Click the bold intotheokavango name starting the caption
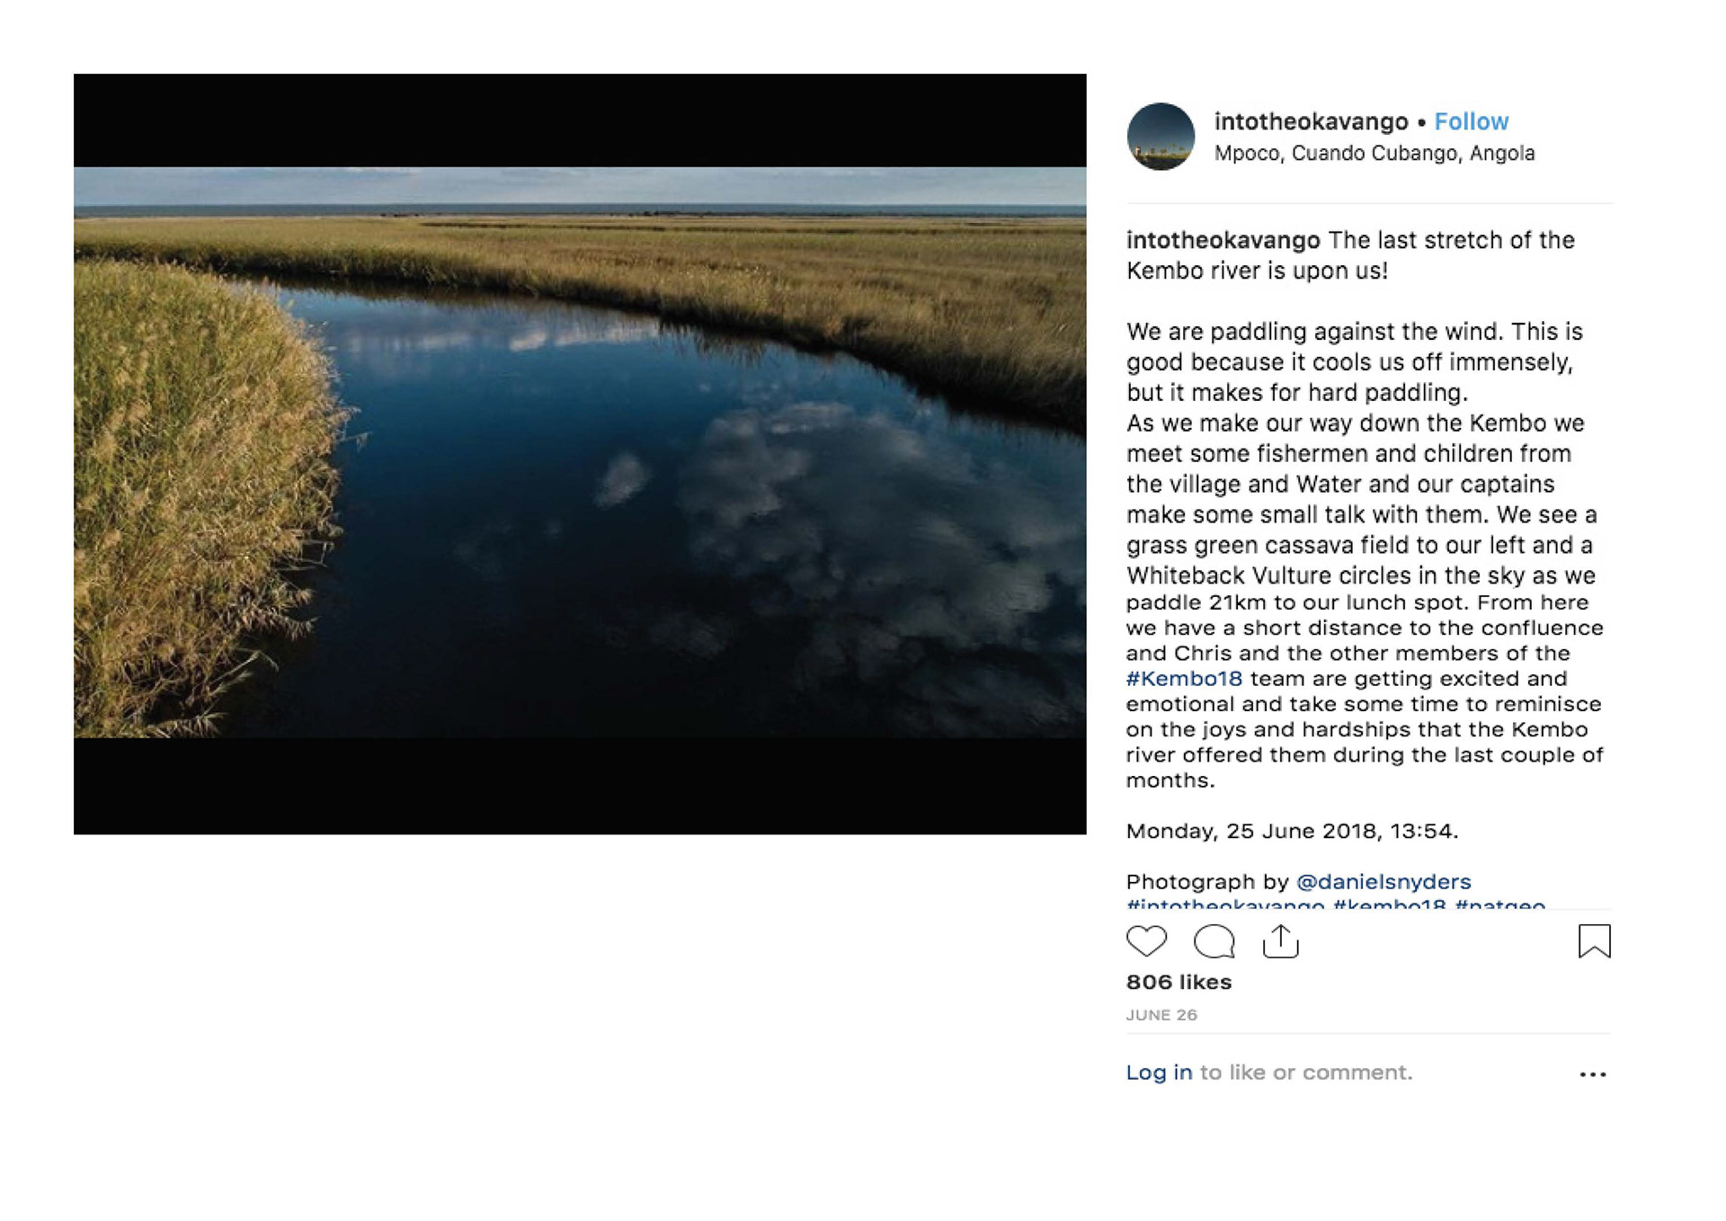Viewport: 1726px width, 1221px height. coord(1223,241)
